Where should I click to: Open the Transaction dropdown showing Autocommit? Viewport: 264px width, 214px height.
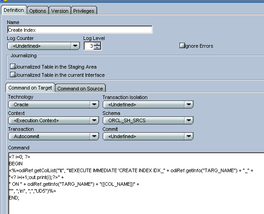pos(53,136)
